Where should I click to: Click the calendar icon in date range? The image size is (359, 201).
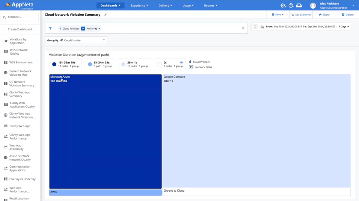(262, 27)
